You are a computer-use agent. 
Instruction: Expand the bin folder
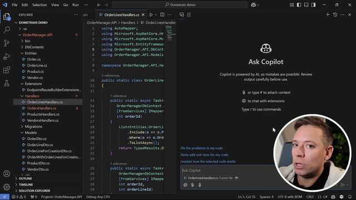click(x=26, y=41)
